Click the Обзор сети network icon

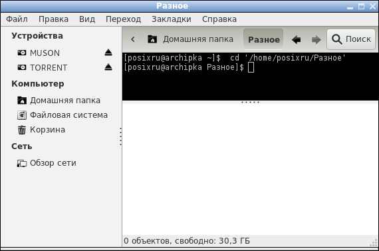pyautogui.click(x=22, y=163)
